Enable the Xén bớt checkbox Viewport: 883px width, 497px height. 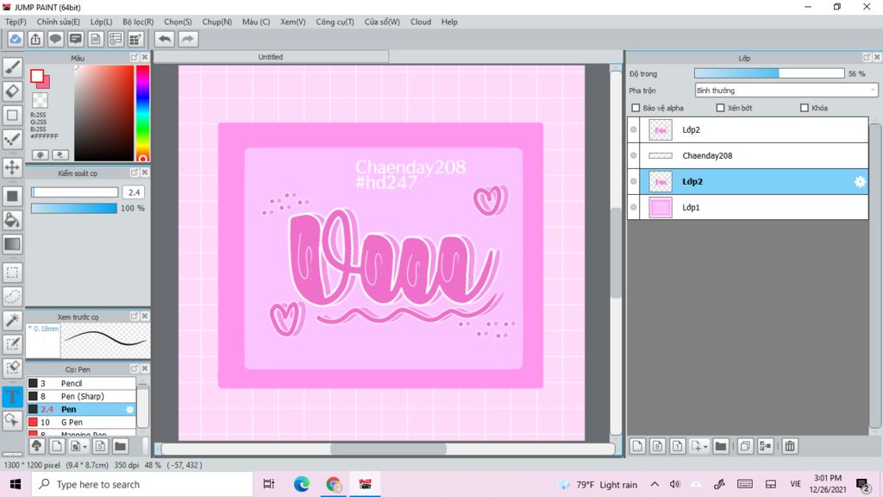pyautogui.click(x=720, y=108)
